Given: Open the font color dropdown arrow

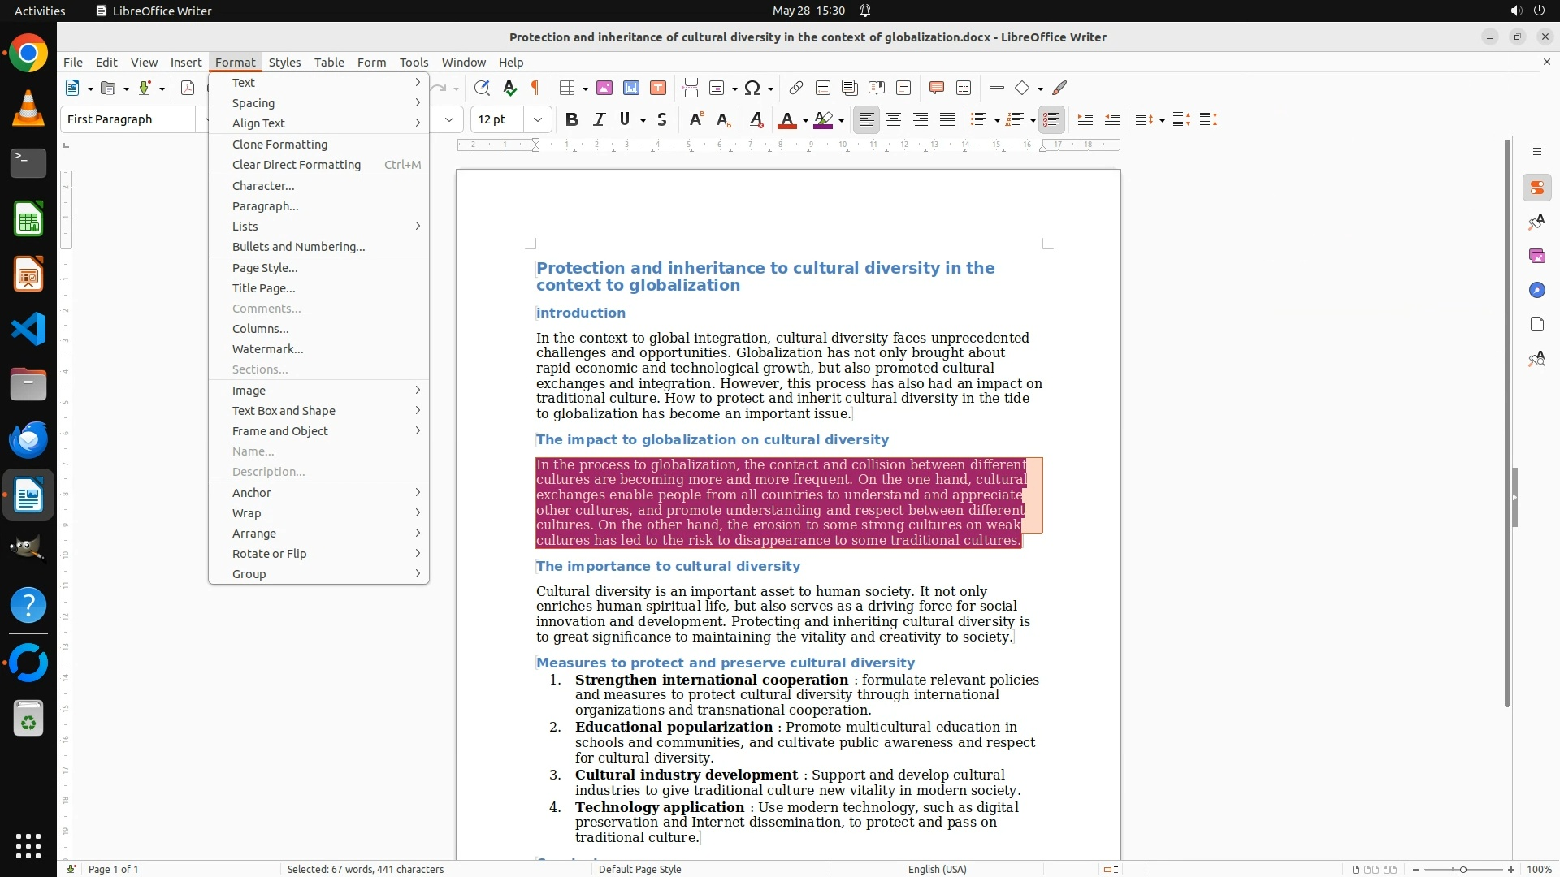Looking at the screenshot, I should click(x=805, y=121).
